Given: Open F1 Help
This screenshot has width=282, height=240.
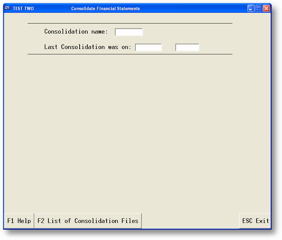Looking at the screenshot, I should coord(19,221).
